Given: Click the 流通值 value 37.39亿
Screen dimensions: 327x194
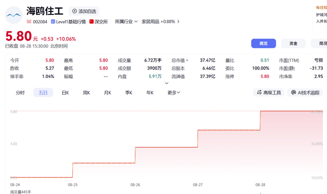Looking at the screenshot, I should coord(207,76).
